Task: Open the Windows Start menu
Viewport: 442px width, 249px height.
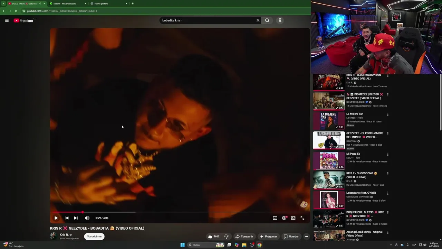Action: click(182, 245)
